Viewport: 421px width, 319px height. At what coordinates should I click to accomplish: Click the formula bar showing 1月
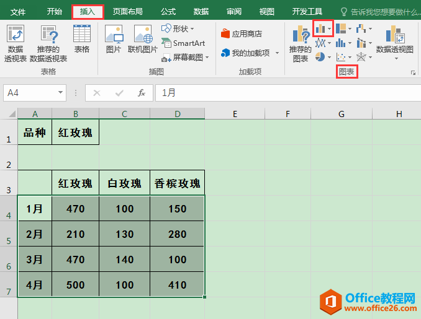tap(288, 93)
